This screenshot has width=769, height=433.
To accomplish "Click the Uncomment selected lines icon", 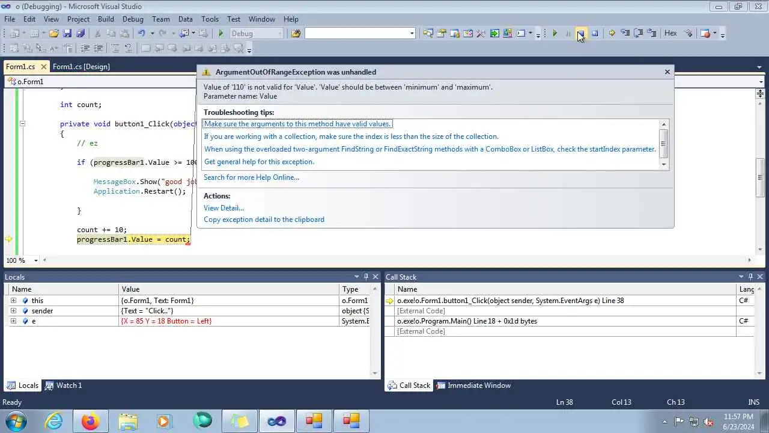I will coord(128,48).
